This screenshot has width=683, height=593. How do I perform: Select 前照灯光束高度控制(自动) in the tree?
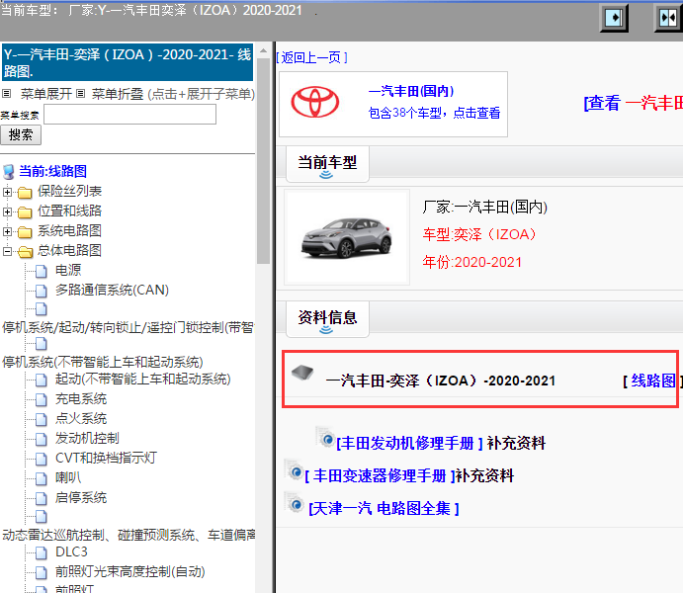pyautogui.click(x=130, y=572)
